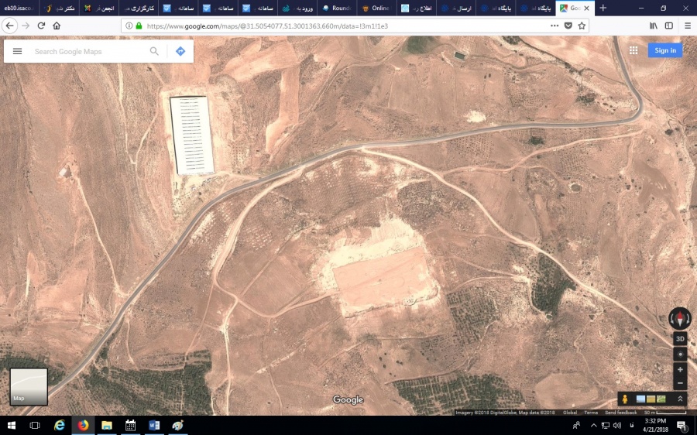Toggle the 3D view
Screen dimensions: 697x435
[680, 339]
